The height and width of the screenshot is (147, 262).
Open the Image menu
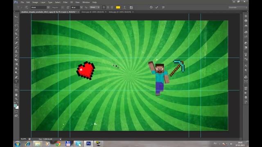[35, 2]
